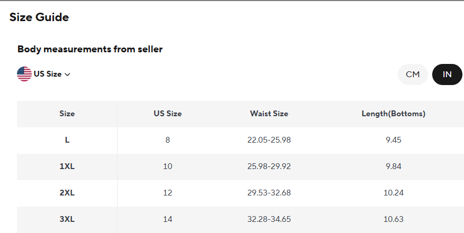Click the US flag icon
The width and height of the screenshot is (464, 233).
[24, 74]
